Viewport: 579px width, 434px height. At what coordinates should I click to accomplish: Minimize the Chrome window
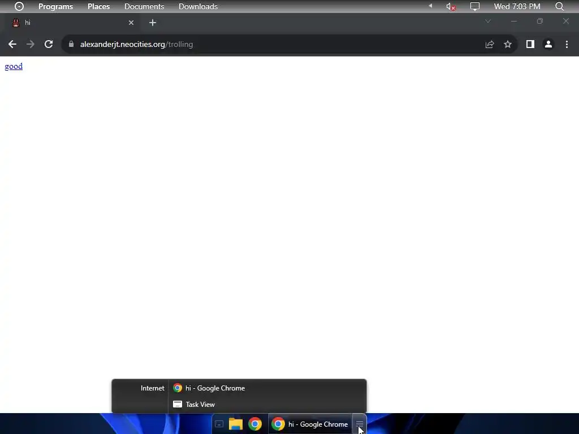(513, 21)
